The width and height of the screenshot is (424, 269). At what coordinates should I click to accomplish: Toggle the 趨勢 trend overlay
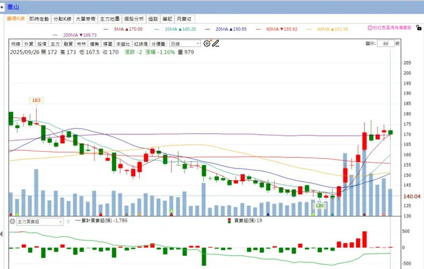coord(95,43)
